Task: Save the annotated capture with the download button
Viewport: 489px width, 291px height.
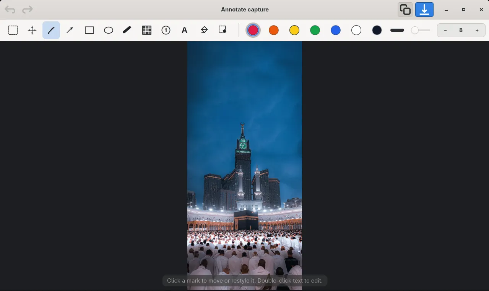Action: (424, 10)
